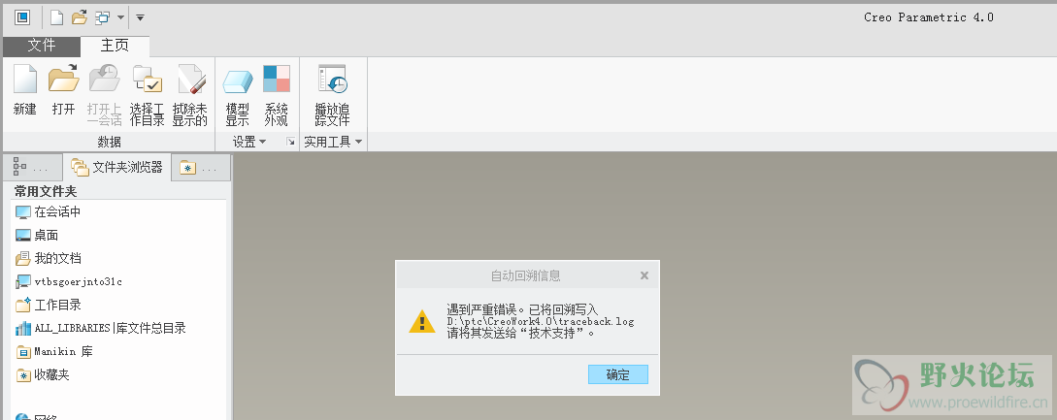
Task: Switch to the 主页 ribbon tab
Action: 115,46
